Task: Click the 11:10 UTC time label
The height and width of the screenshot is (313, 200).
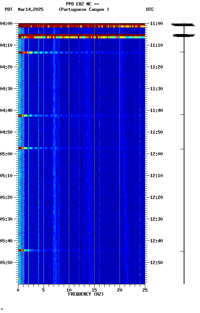Action: [x=157, y=45]
